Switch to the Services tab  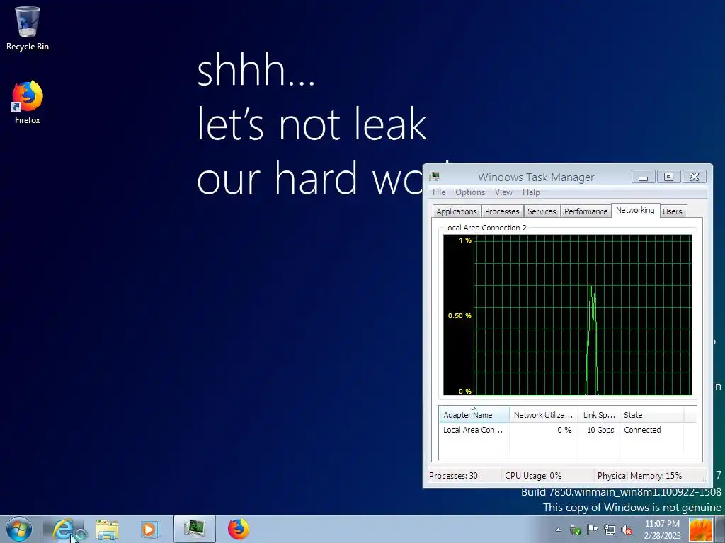click(542, 211)
